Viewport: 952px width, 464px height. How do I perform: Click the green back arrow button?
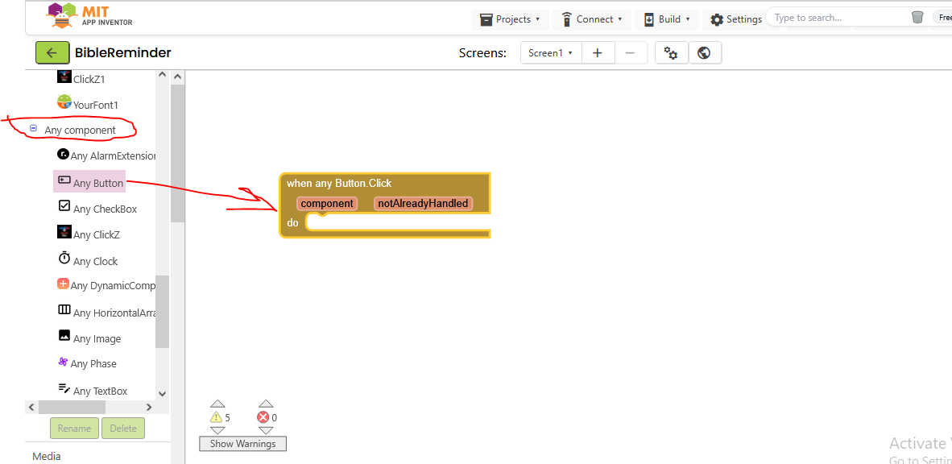52,53
